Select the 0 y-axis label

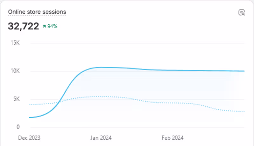point(18,127)
